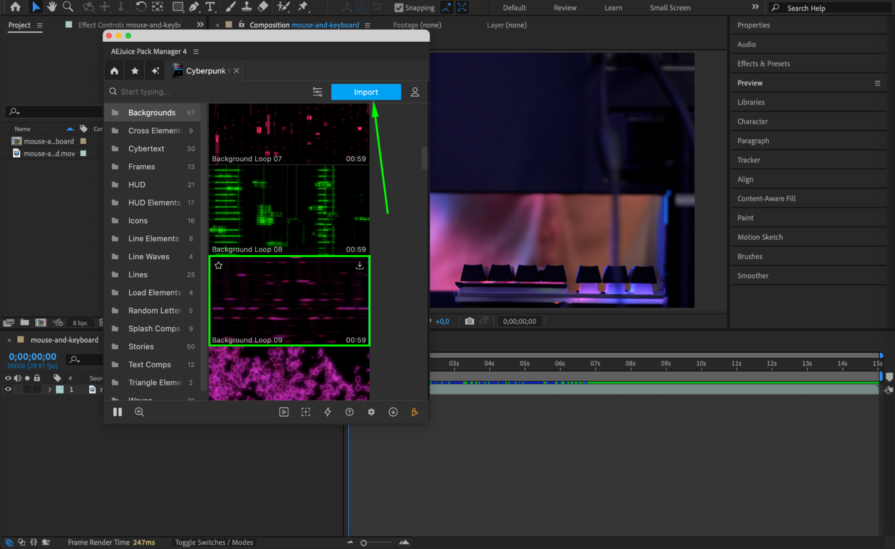The height and width of the screenshot is (549, 895).
Task: Open AEJuice user account icon
Action: pos(415,92)
